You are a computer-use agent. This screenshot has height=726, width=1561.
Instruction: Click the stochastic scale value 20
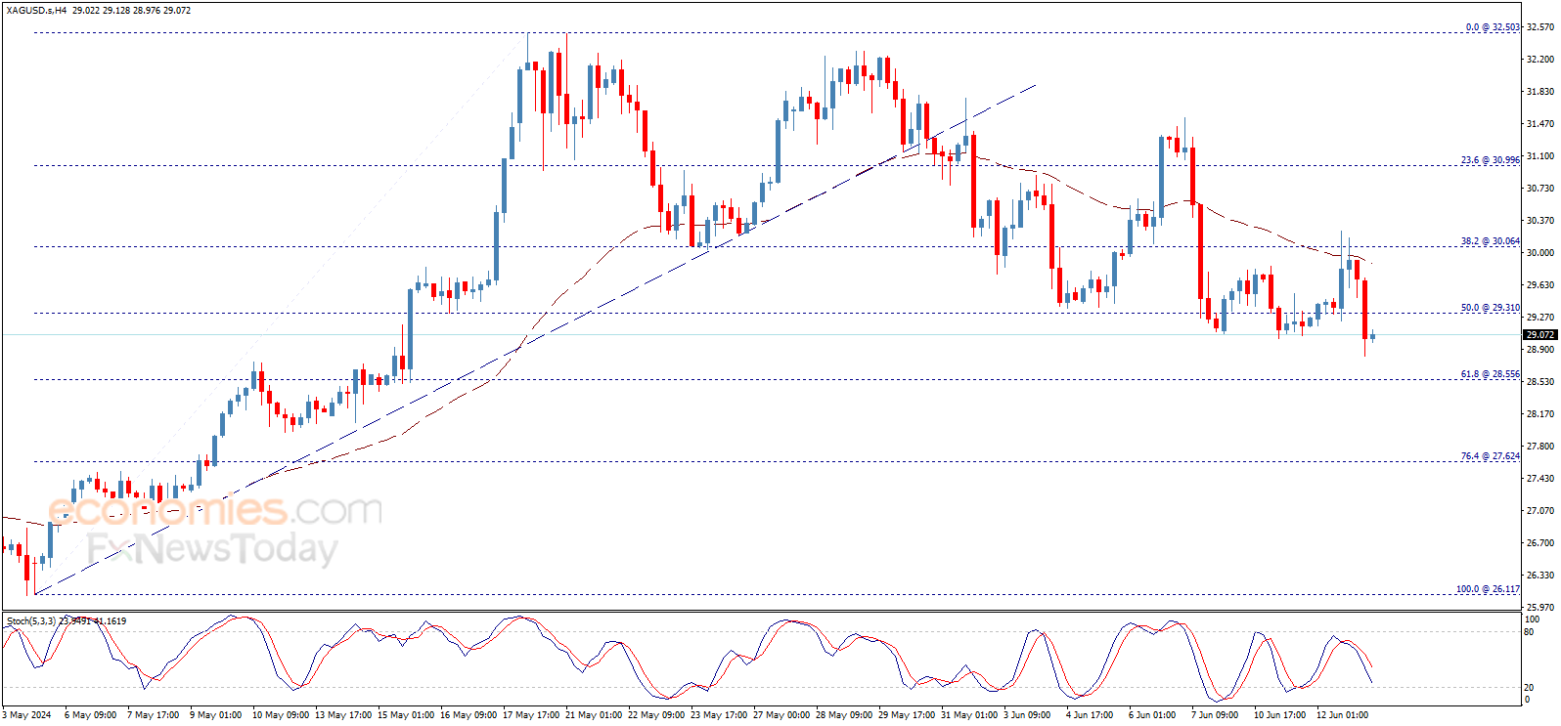tap(1530, 688)
